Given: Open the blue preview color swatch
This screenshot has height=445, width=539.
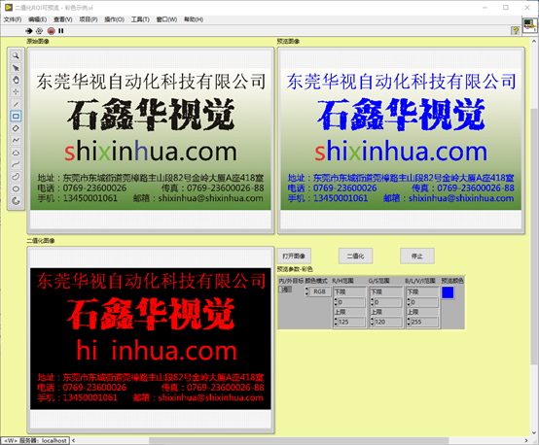Looking at the screenshot, I should pos(448,292).
